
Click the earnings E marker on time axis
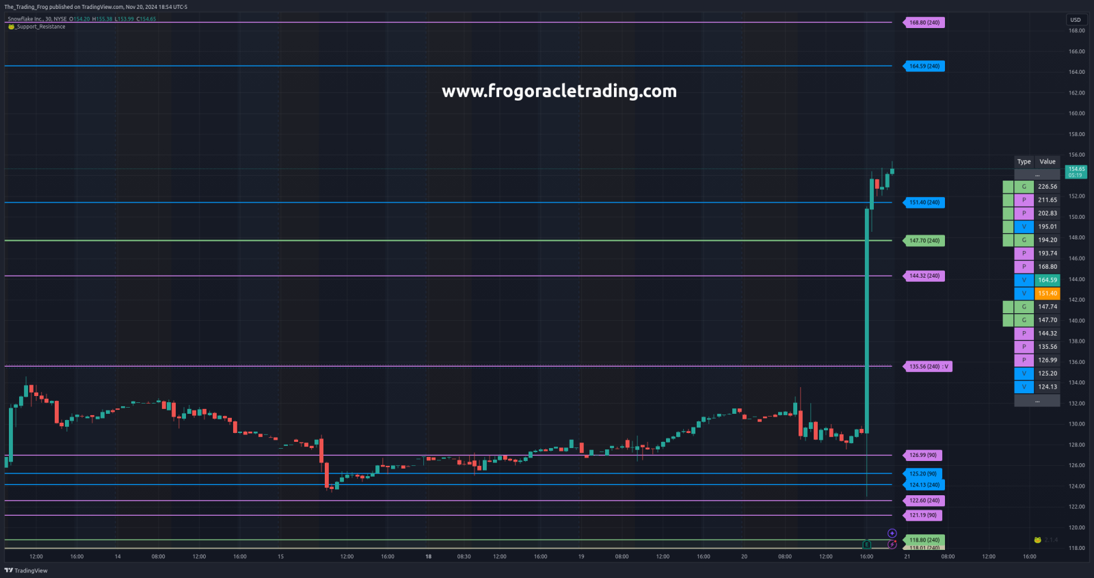[x=866, y=544]
